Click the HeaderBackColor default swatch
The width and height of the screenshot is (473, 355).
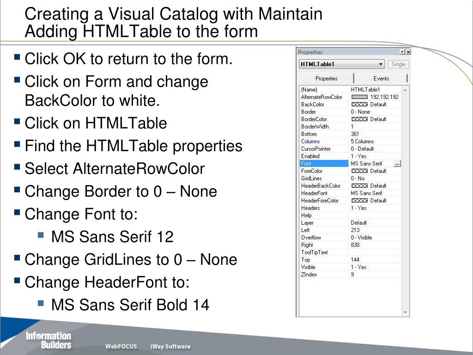359,186
